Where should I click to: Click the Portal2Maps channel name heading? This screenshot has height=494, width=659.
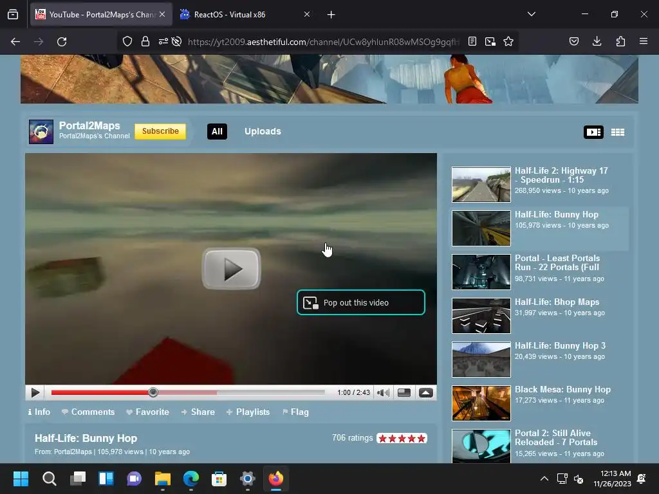(x=89, y=125)
